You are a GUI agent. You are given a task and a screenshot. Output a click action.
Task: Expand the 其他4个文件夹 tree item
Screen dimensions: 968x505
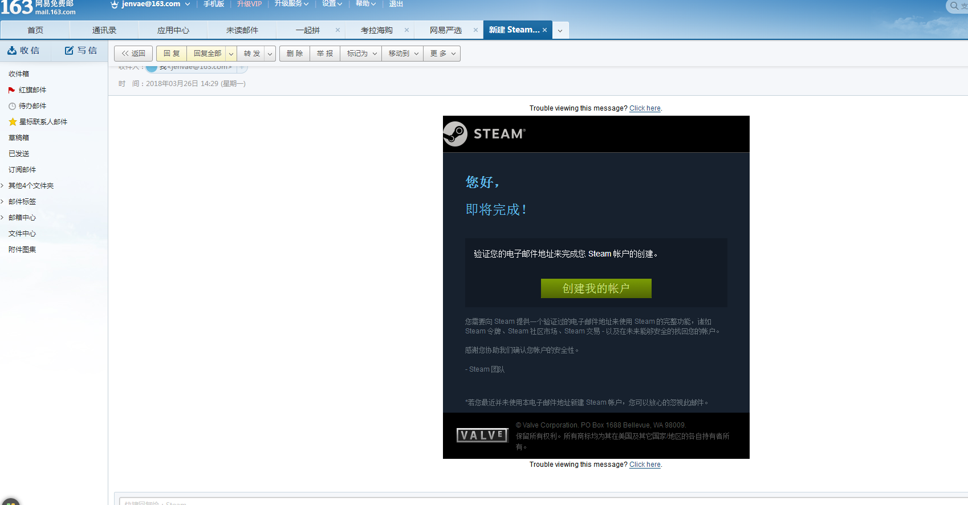pyautogui.click(x=2, y=186)
